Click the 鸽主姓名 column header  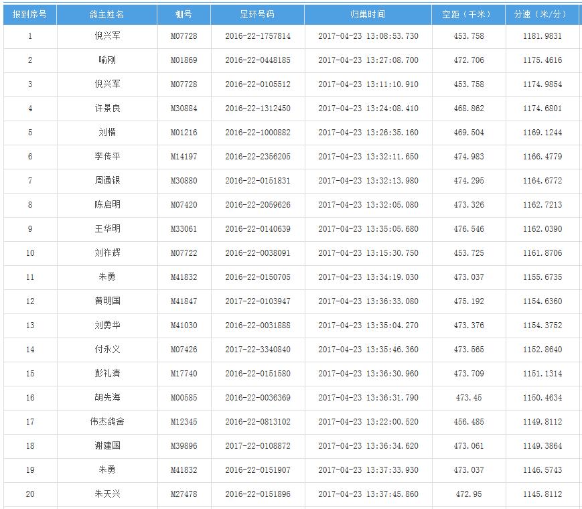pos(107,14)
